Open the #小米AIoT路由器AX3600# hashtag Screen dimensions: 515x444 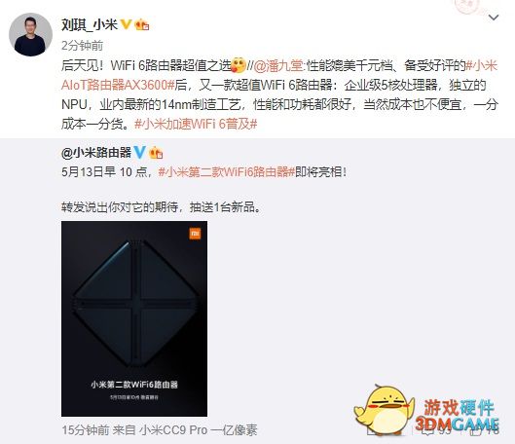[279, 76]
